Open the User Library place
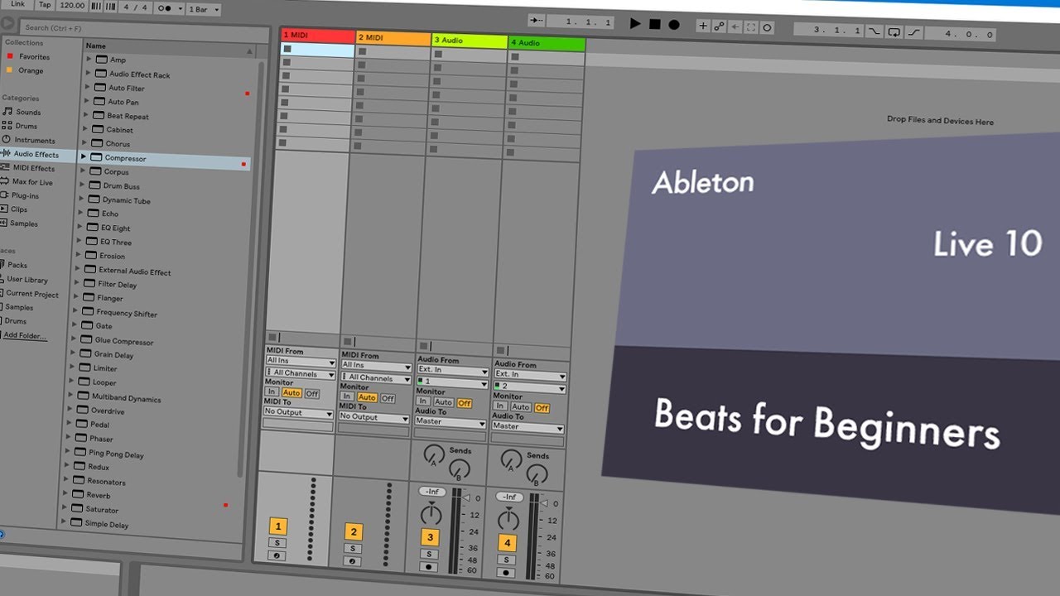Image resolution: width=1060 pixels, height=596 pixels. 26,280
